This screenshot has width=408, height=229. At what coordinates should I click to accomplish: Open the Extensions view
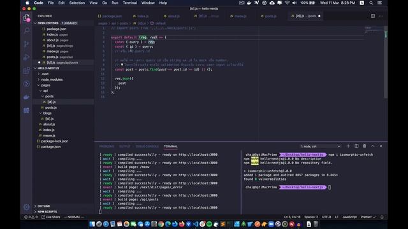click(x=26, y=71)
